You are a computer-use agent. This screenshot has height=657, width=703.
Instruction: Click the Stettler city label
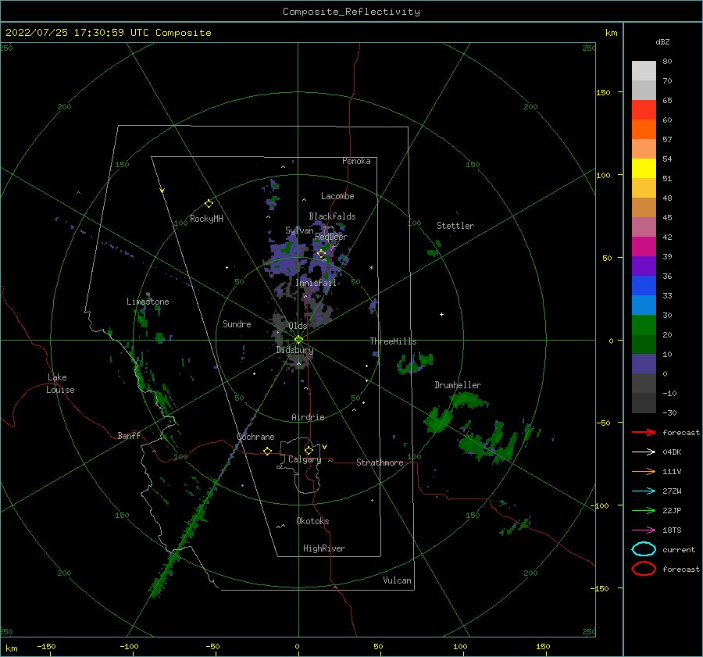click(x=455, y=226)
